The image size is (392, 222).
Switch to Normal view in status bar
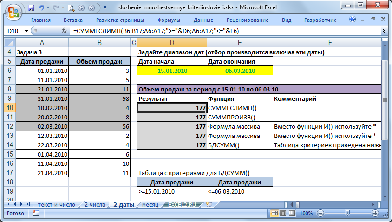coord(275,213)
